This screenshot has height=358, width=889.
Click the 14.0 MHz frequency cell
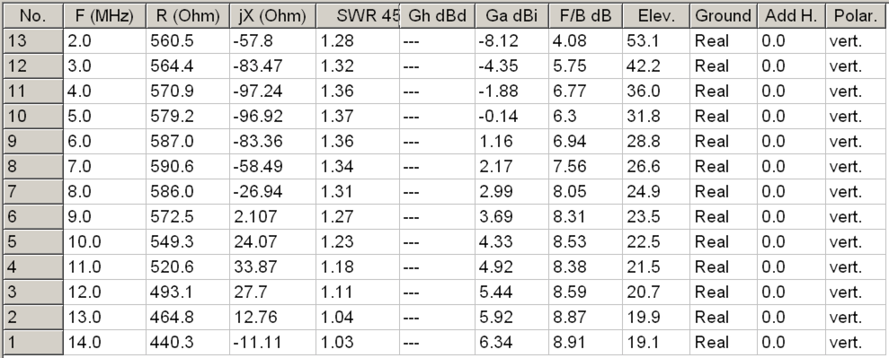(104, 342)
